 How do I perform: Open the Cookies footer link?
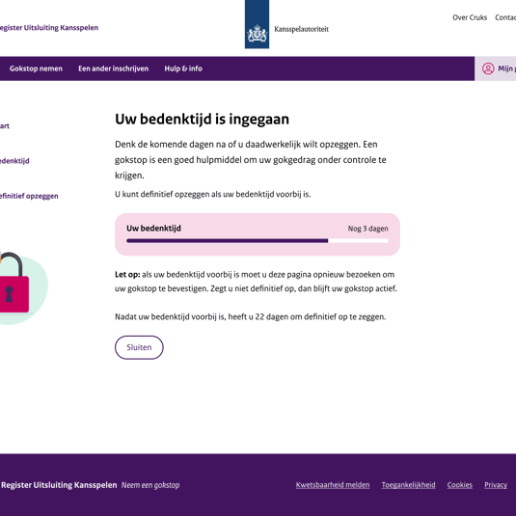click(x=459, y=485)
